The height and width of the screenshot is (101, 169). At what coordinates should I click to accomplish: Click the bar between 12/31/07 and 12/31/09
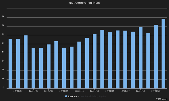coord(56,65)
